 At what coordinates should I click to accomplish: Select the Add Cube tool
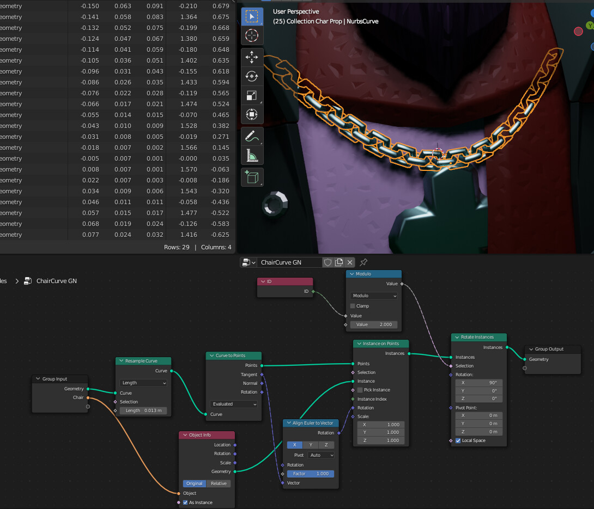click(252, 177)
